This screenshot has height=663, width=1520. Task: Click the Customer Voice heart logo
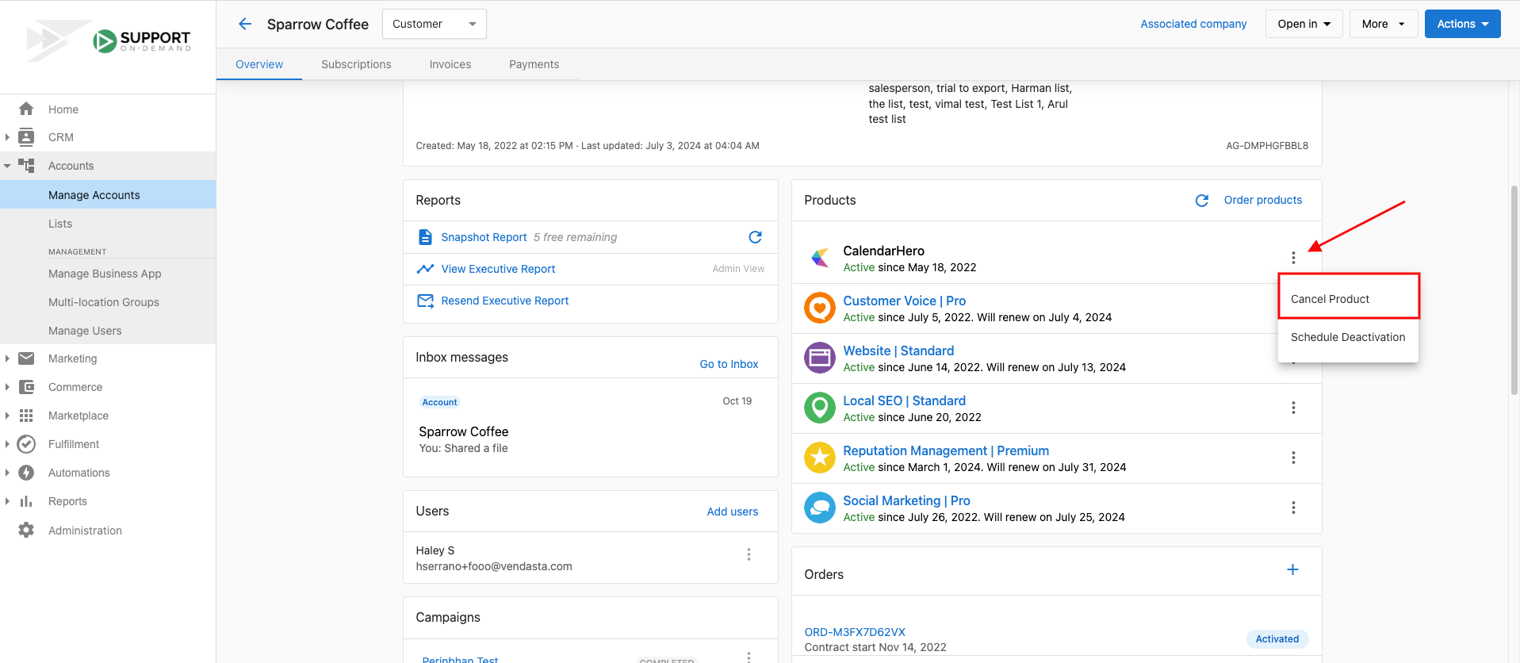coord(820,308)
